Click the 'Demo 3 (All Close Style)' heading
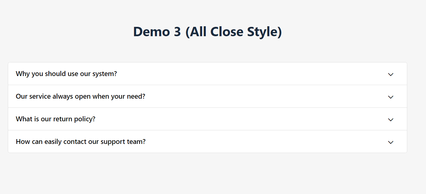This screenshot has height=194, width=426. [x=208, y=32]
